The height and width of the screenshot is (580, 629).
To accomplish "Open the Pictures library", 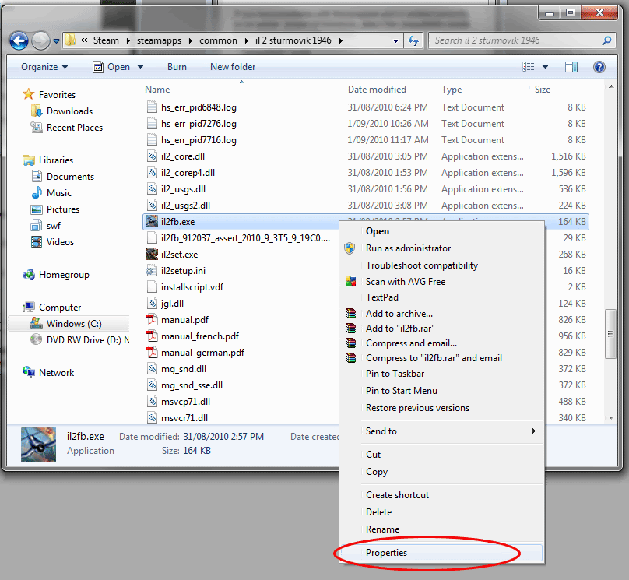I will pos(63,209).
